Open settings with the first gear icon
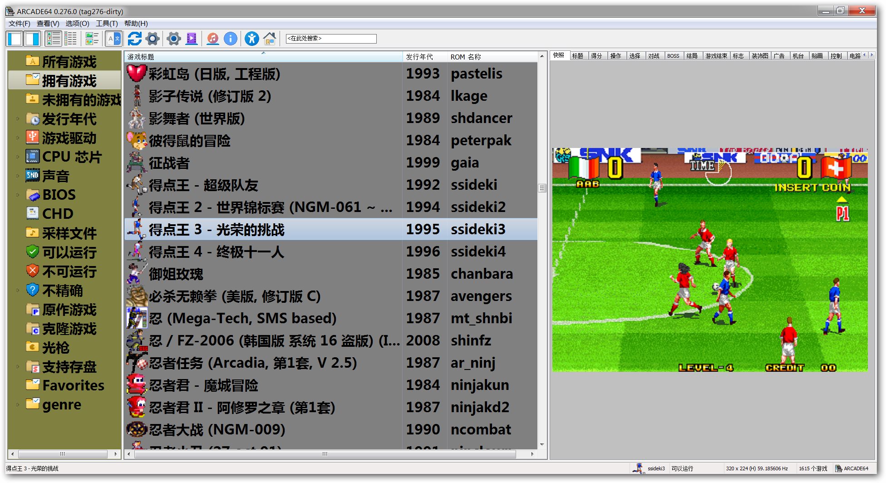The height and width of the screenshot is (483, 886). click(x=153, y=39)
